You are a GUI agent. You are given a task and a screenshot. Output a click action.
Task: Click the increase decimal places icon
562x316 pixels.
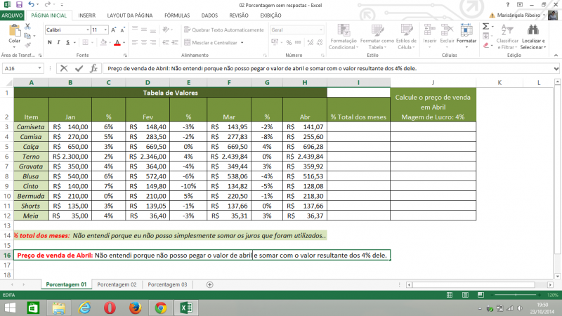311,42
